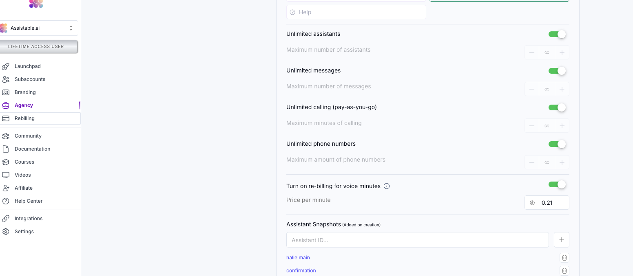This screenshot has width=633, height=276.
Task: Open the confirmation snapshot link
Action: coord(301,271)
